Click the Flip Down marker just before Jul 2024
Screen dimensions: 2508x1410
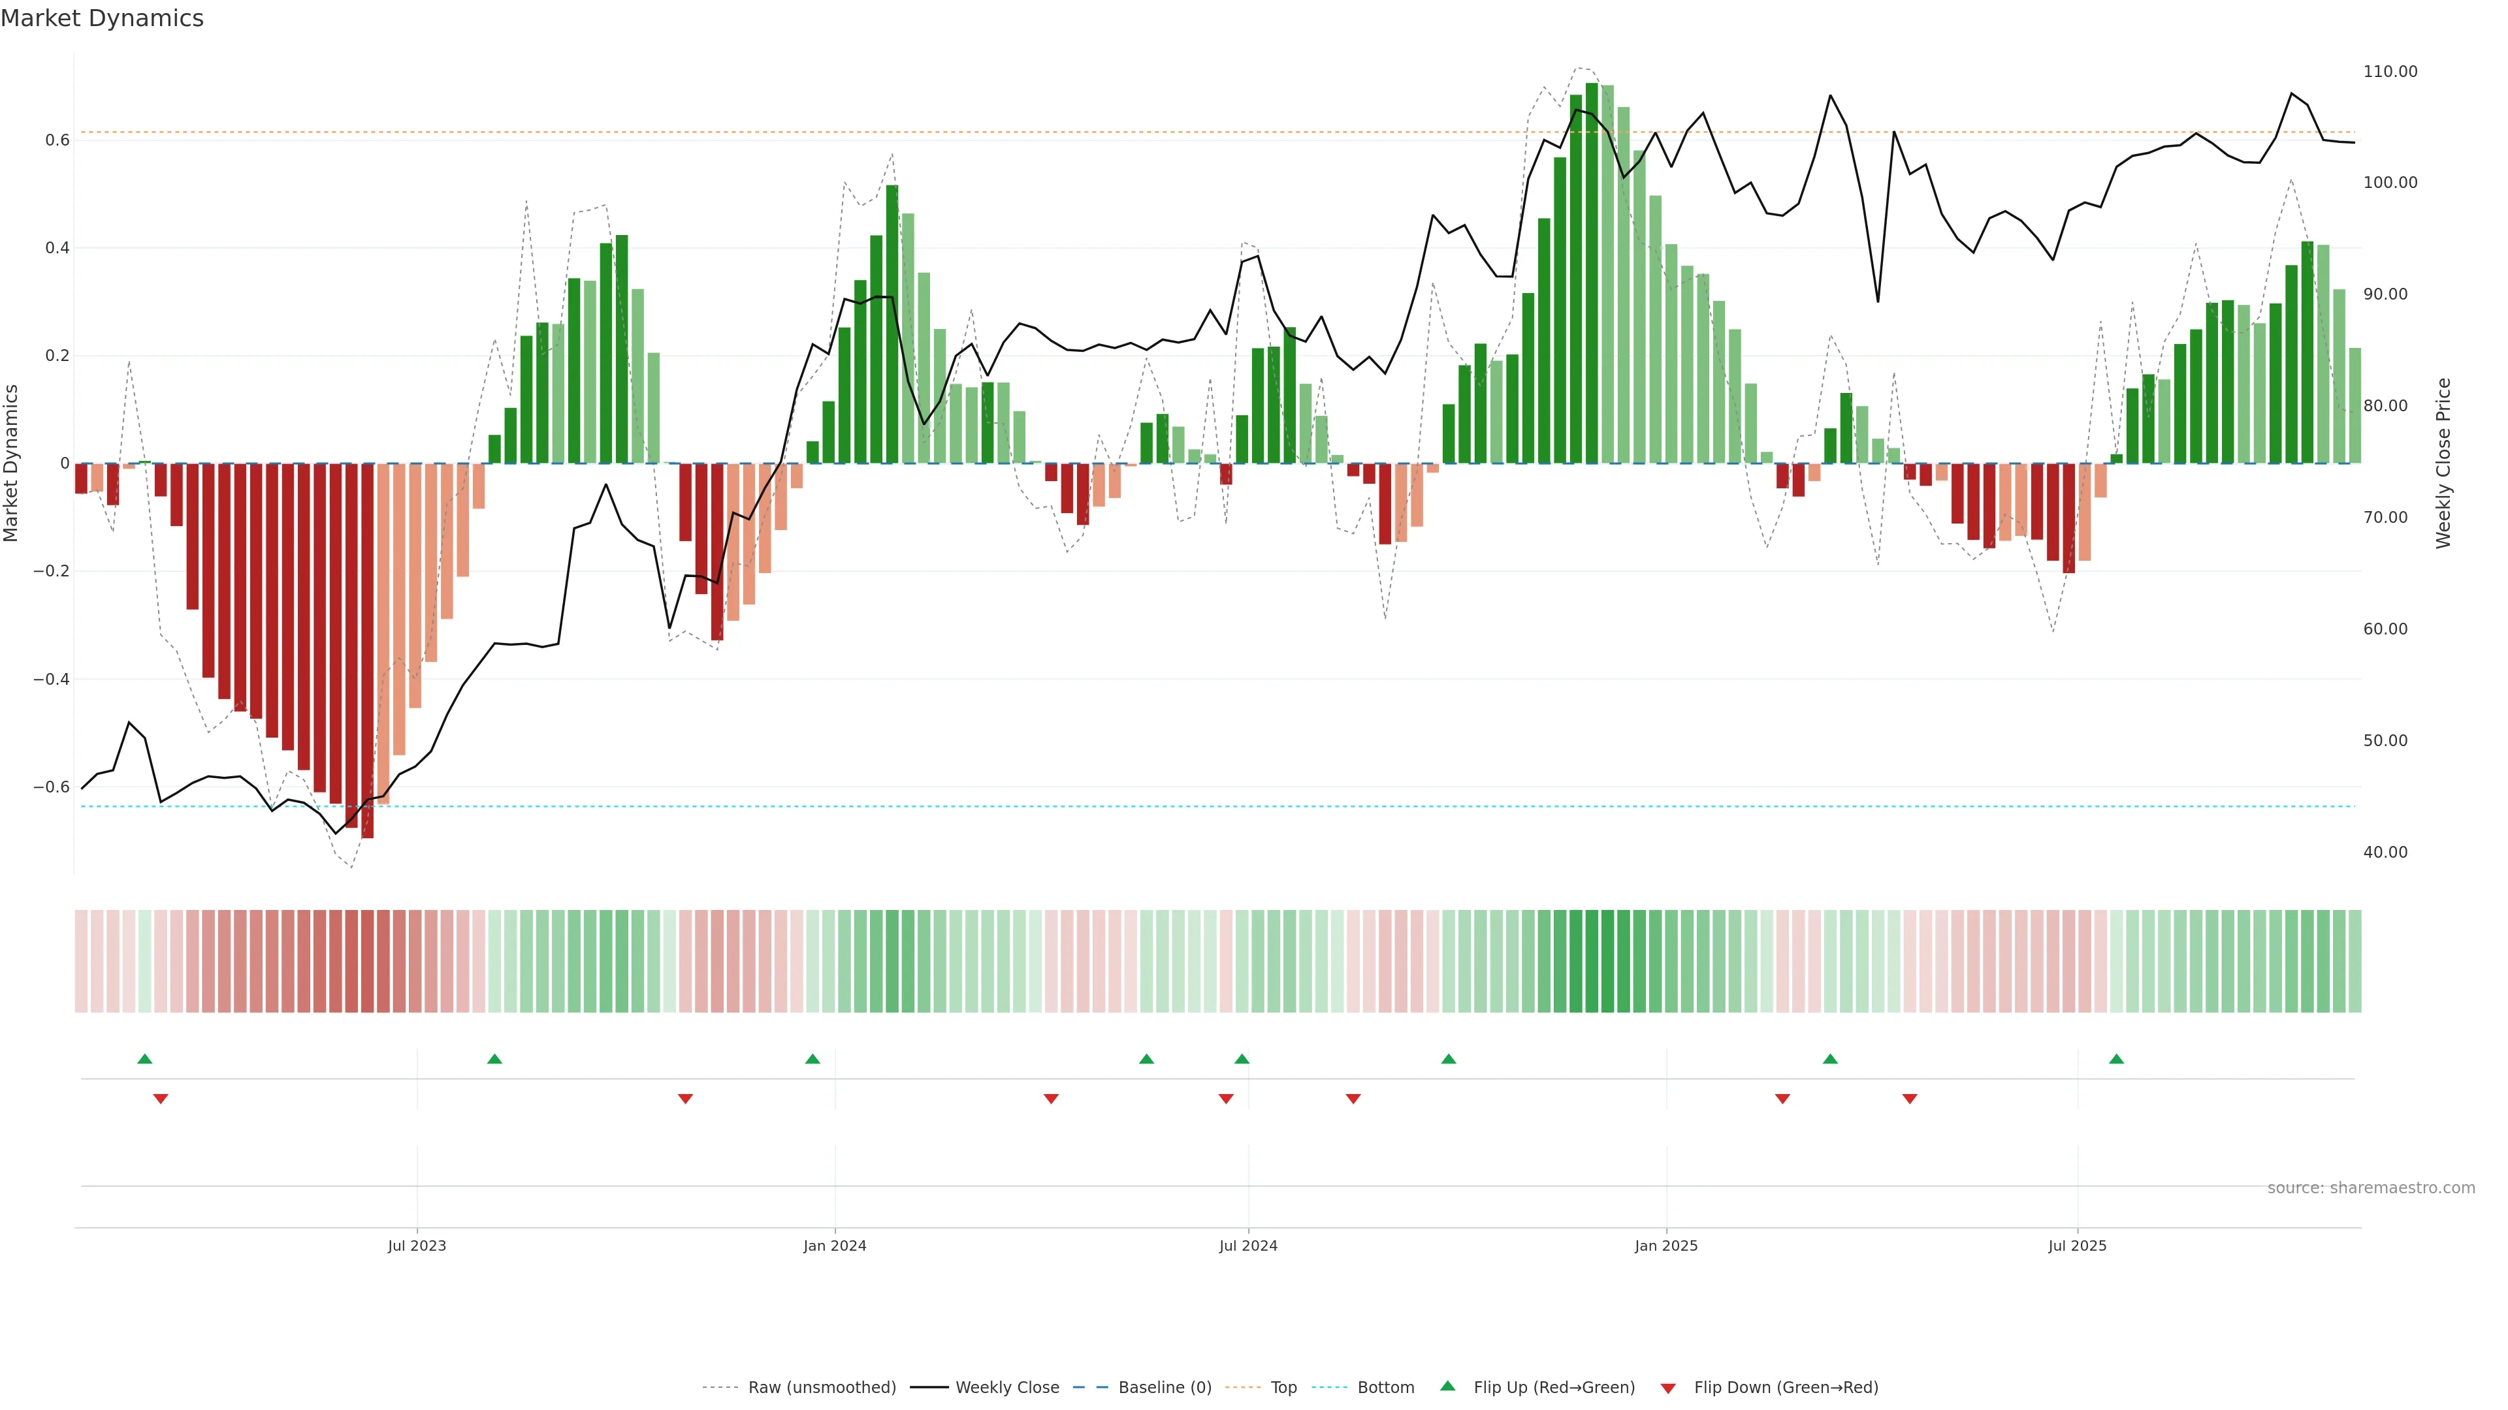pyautogui.click(x=1226, y=1099)
